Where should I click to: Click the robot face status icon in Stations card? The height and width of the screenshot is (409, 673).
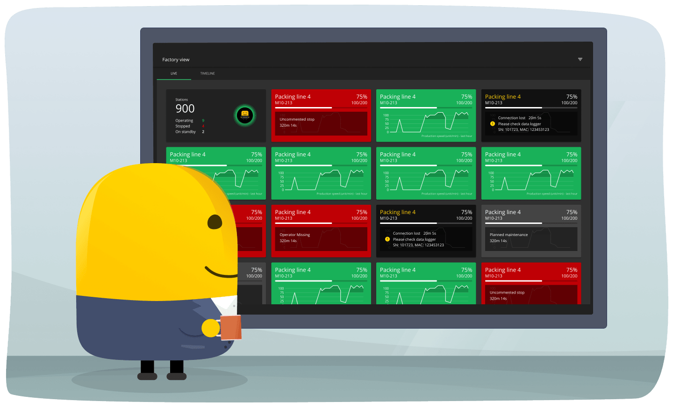click(x=245, y=115)
